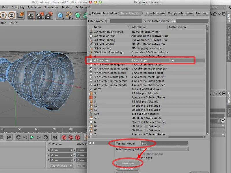The height and width of the screenshot is (173, 231).
Task: Enable the Paletten bearbeiten checkbox
Action: (91, 13)
